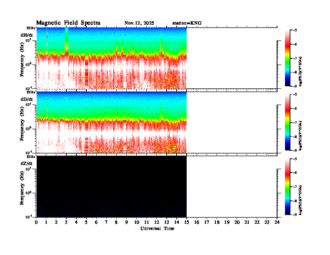Click hour "10" on the Universal Time axis

[137, 222]
